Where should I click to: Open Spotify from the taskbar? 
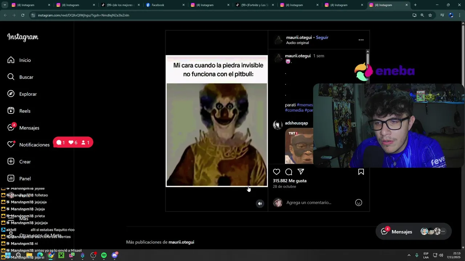click(x=104, y=255)
